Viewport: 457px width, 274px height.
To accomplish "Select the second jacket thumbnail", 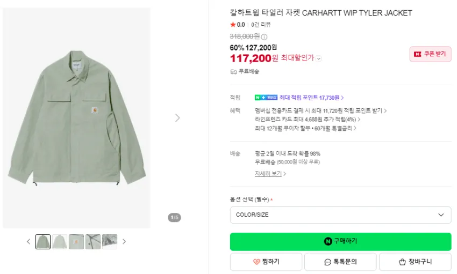I will click(x=60, y=241).
